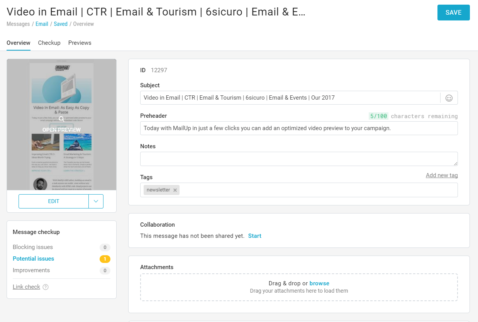Expand the EDIT dropdown arrow
This screenshot has height=322, width=478.
tap(96, 201)
